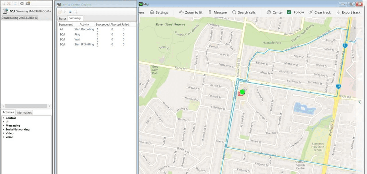
Task: Click Succeeded count link for Ping row
Action: tap(97, 34)
